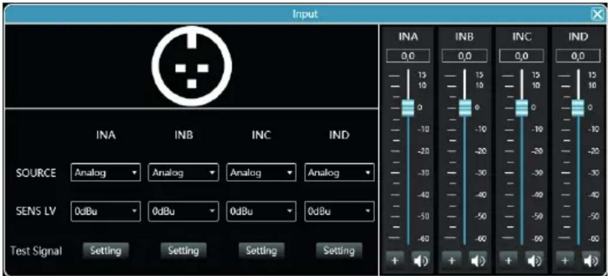
Task: Open the INA SOURCE dropdown
Action: click(105, 173)
